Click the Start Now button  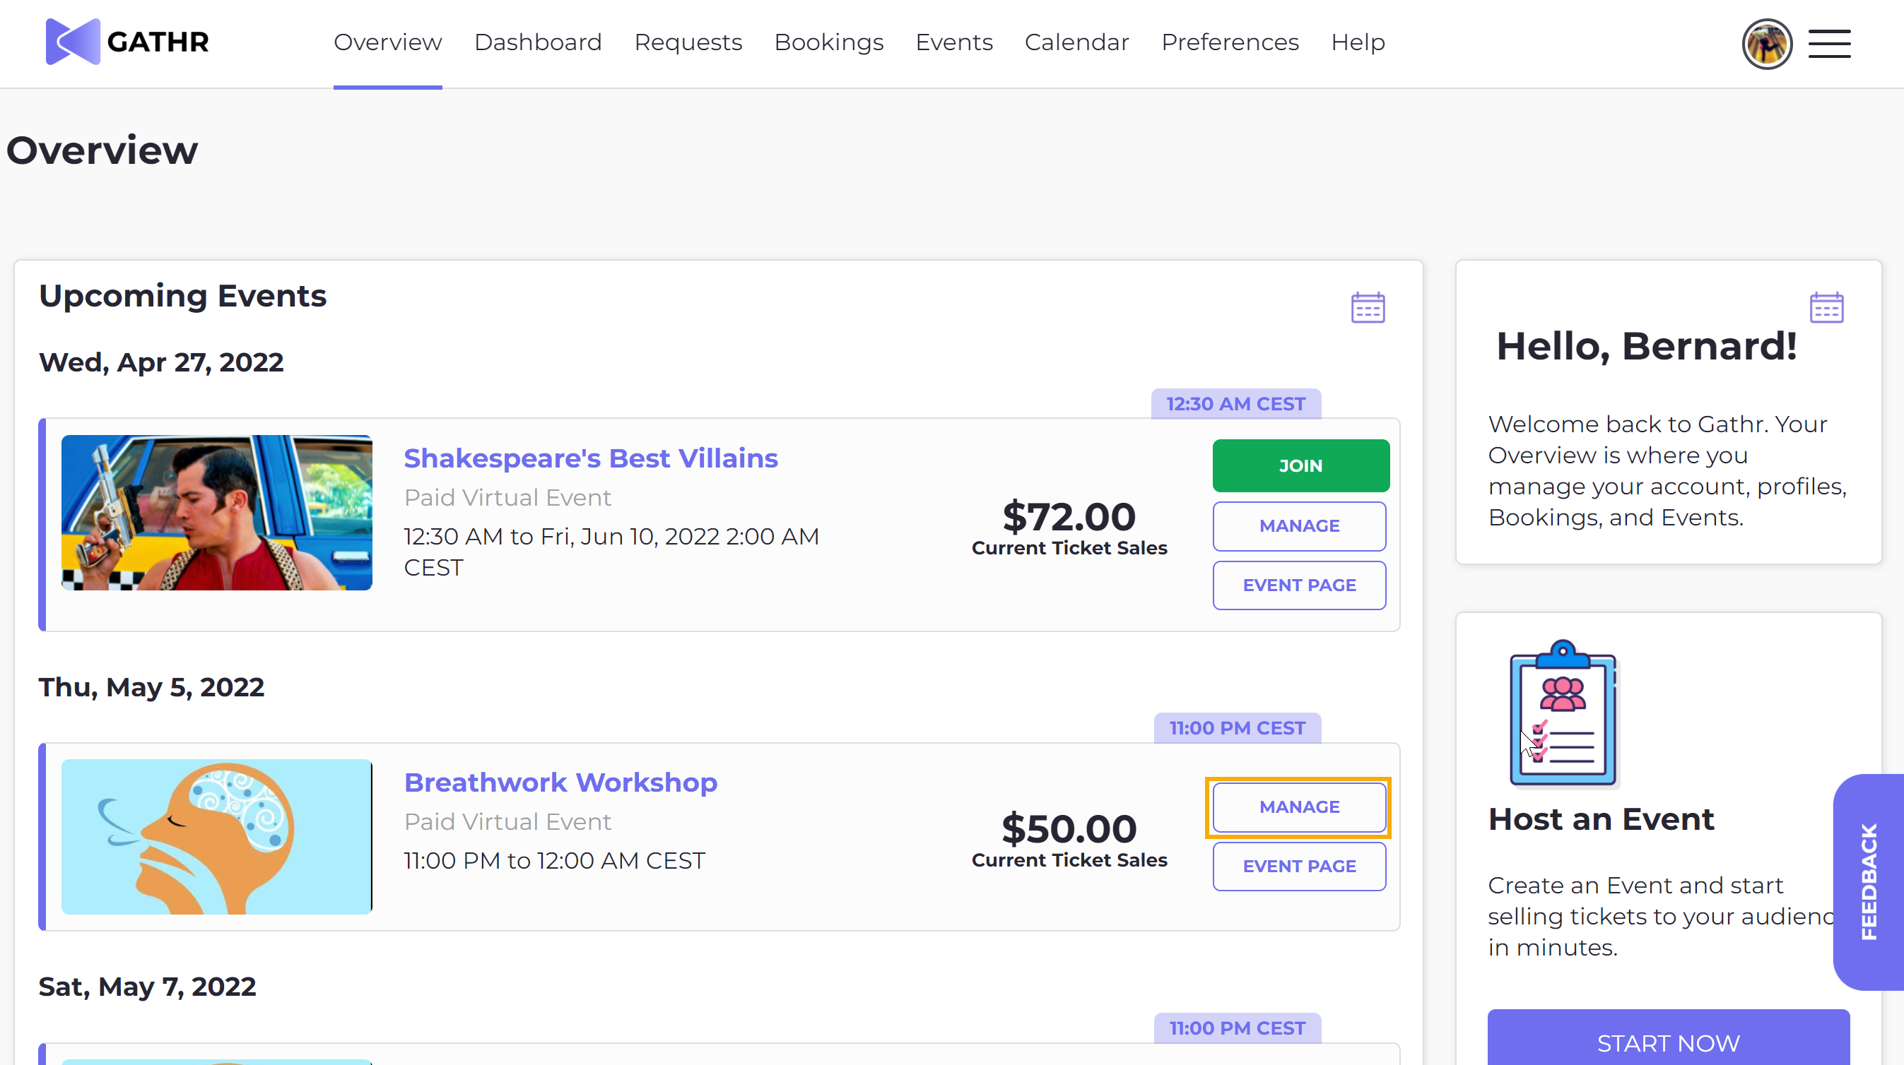tap(1667, 1042)
